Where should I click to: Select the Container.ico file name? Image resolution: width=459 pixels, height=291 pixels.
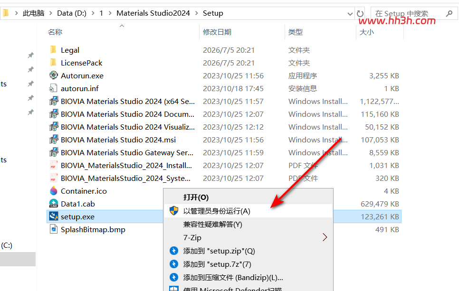click(x=84, y=191)
